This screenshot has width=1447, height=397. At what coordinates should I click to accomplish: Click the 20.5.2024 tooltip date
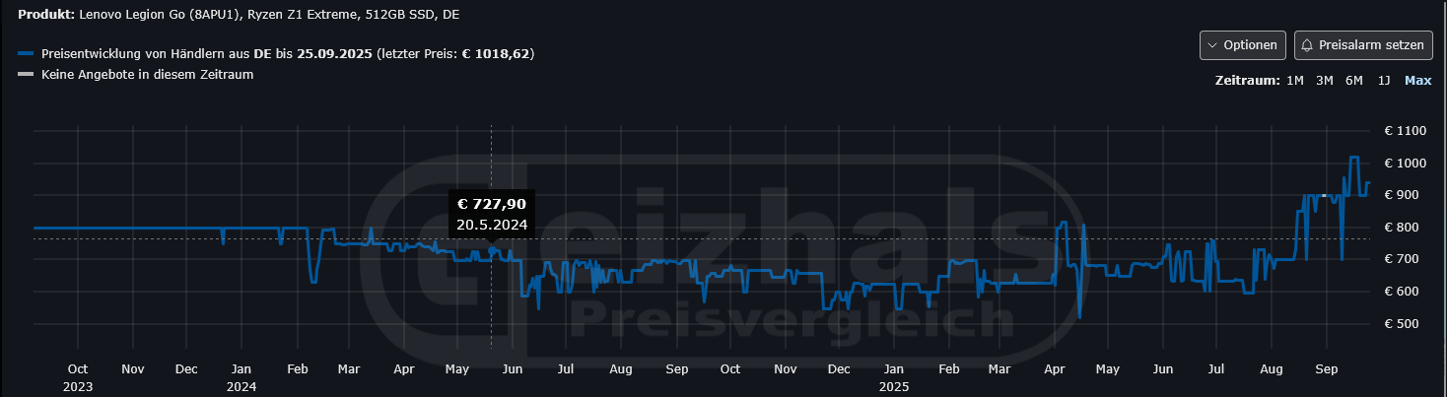[492, 225]
